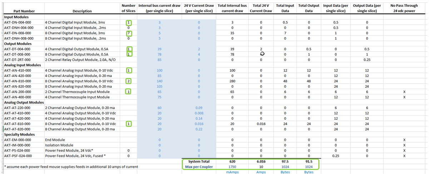Select the Total 24 V Current Draw header
This screenshot has width=432, height=181.
click(x=261, y=8)
